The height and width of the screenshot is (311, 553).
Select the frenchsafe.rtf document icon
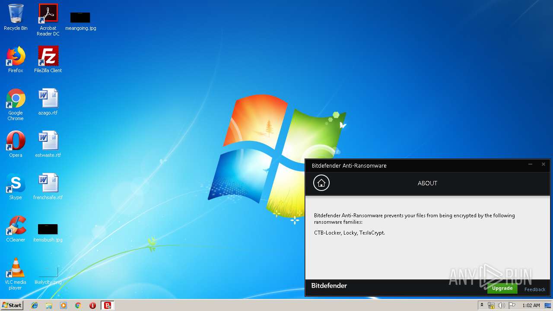point(48,187)
